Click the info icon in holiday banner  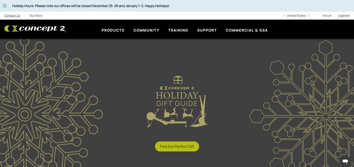(x=4, y=6)
